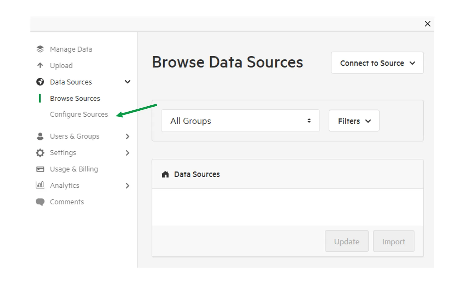Click the Upload arrow icon
Viewport: 468px width, 294px height.
40,65
